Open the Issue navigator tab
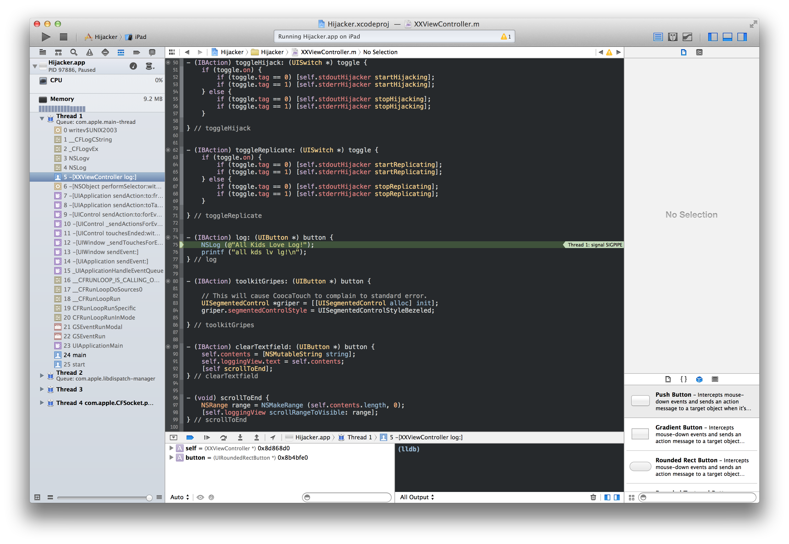 pos(89,52)
